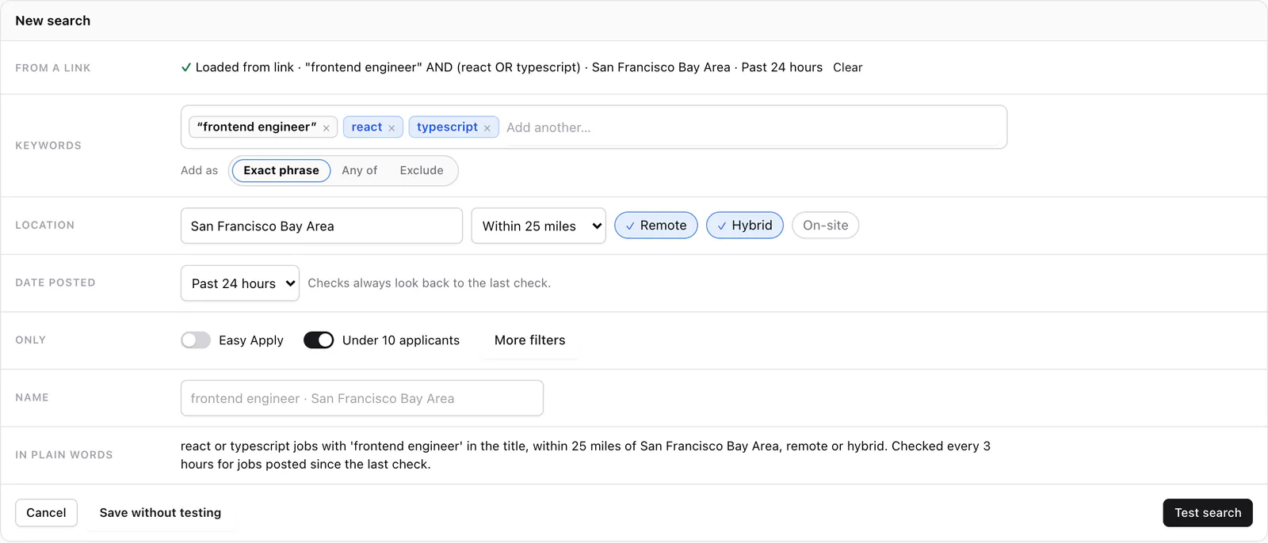Deselect the Hybrid work type
Image resolution: width=1268 pixels, height=543 pixels.
point(745,226)
